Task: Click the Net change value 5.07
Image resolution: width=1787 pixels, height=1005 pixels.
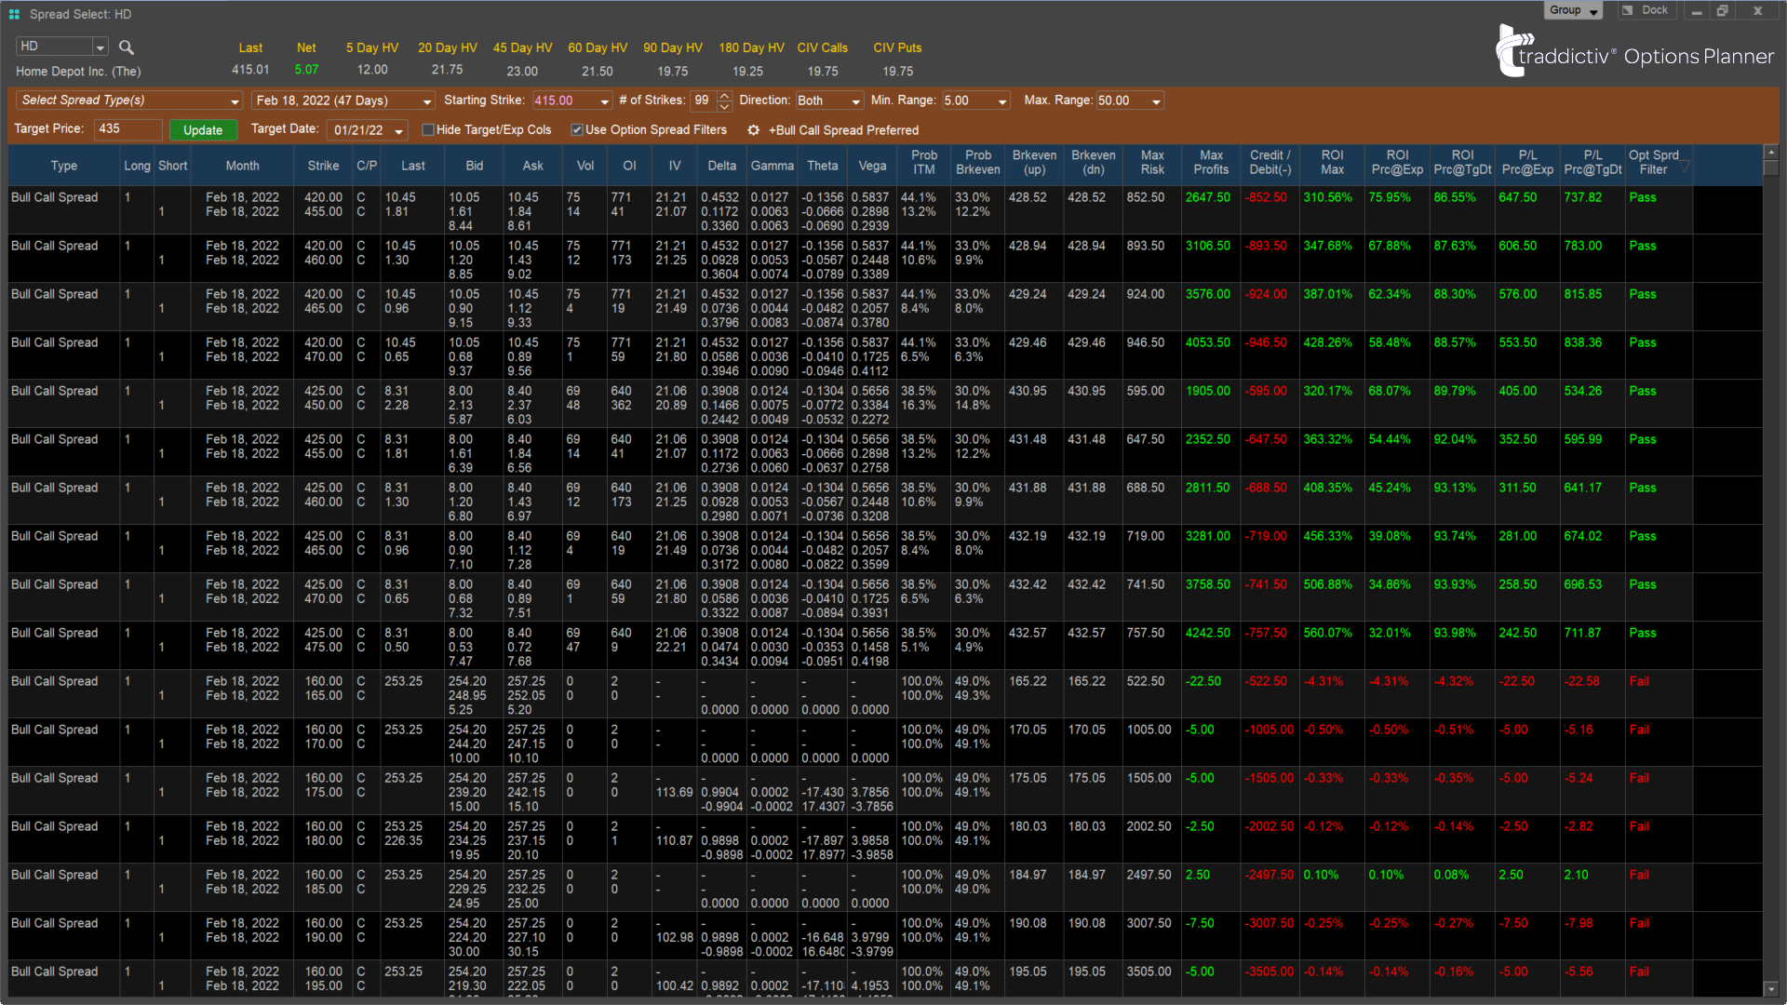Action: (x=306, y=70)
